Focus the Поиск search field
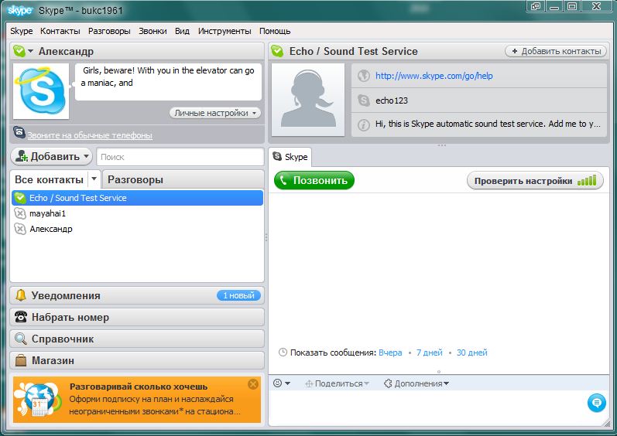Viewport: 617px width, 436px height. (x=180, y=157)
